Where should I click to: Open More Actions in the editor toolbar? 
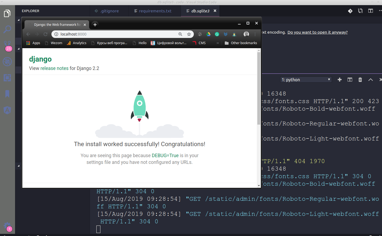(380, 11)
